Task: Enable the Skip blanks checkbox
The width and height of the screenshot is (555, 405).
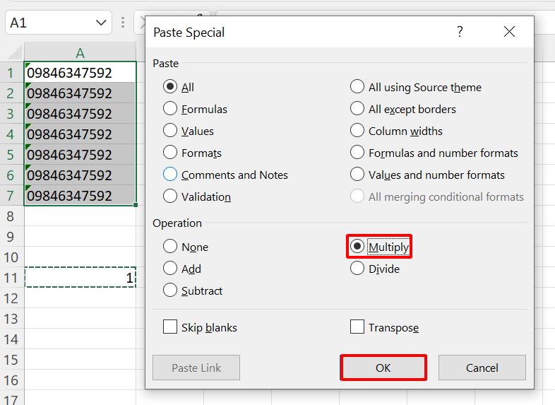Action: [x=170, y=327]
